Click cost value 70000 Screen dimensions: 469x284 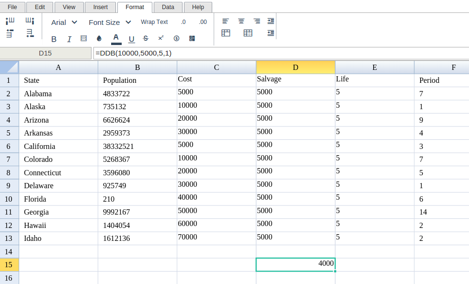click(x=217, y=238)
